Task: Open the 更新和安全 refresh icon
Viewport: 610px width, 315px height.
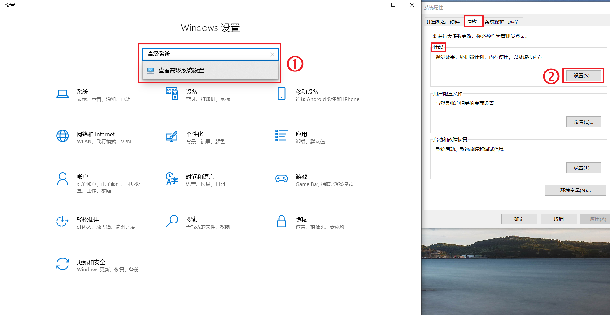Action: 63,264
